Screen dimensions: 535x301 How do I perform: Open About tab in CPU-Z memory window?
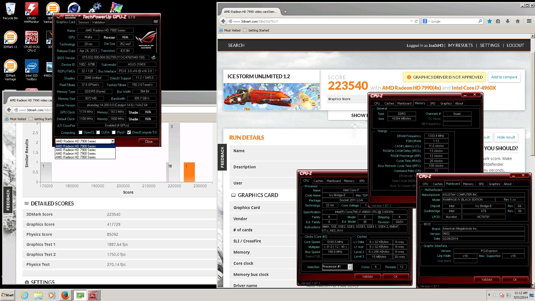[x=459, y=103]
